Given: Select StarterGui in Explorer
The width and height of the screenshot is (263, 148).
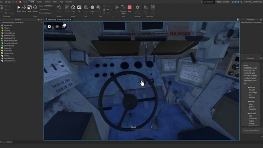Looking at the screenshot, I should 8,48.
